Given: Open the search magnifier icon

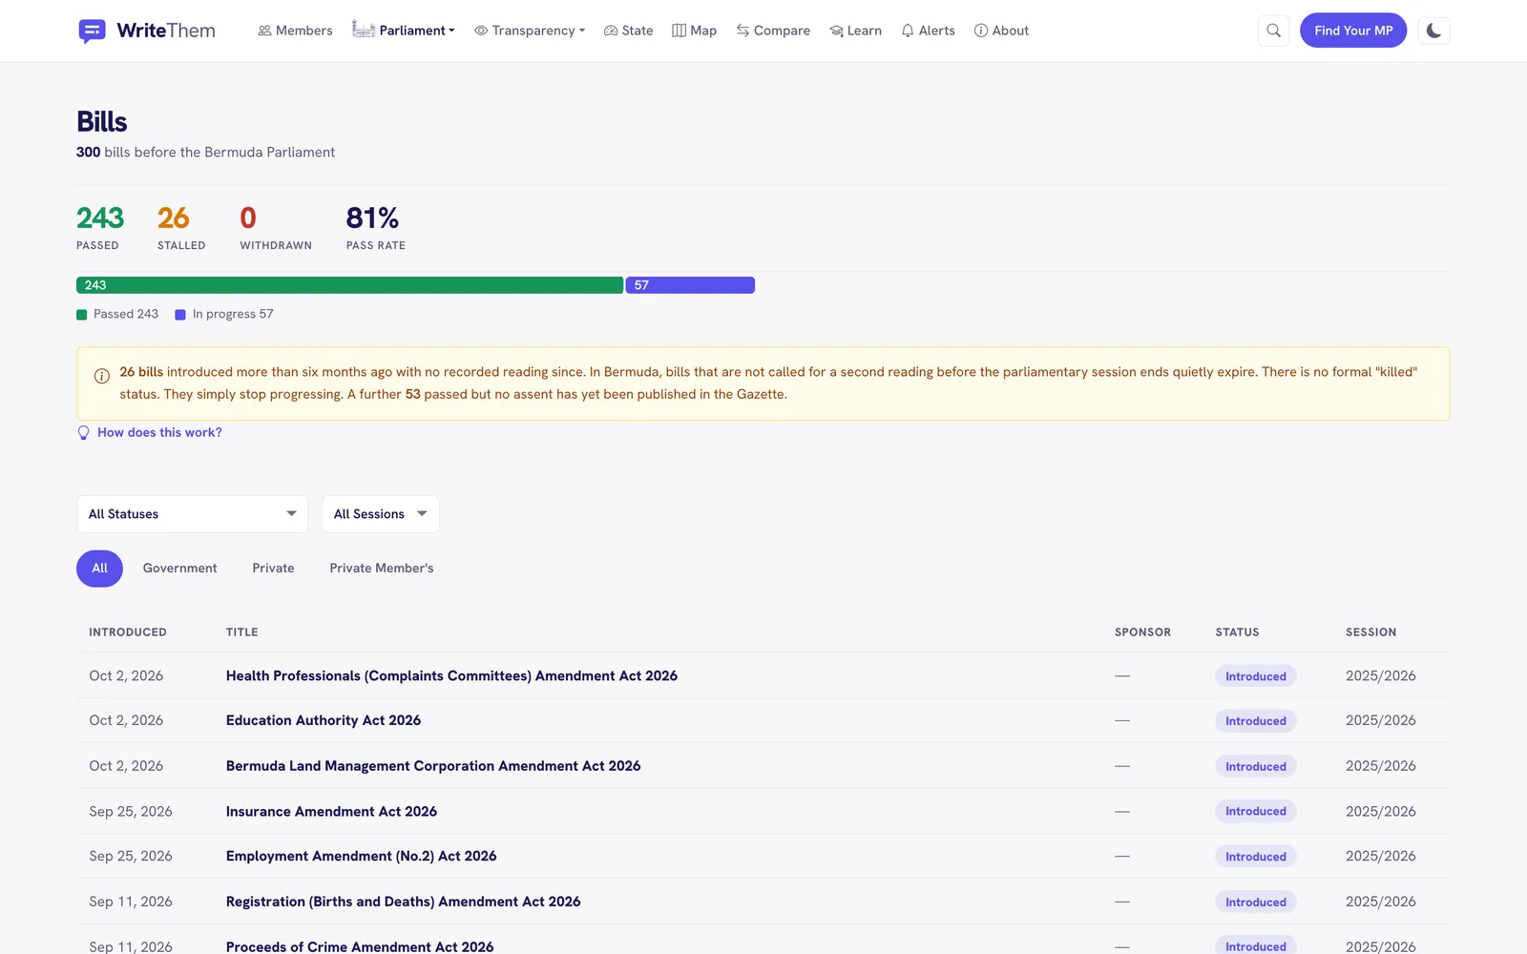Looking at the screenshot, I should [x=1273, y=31].
